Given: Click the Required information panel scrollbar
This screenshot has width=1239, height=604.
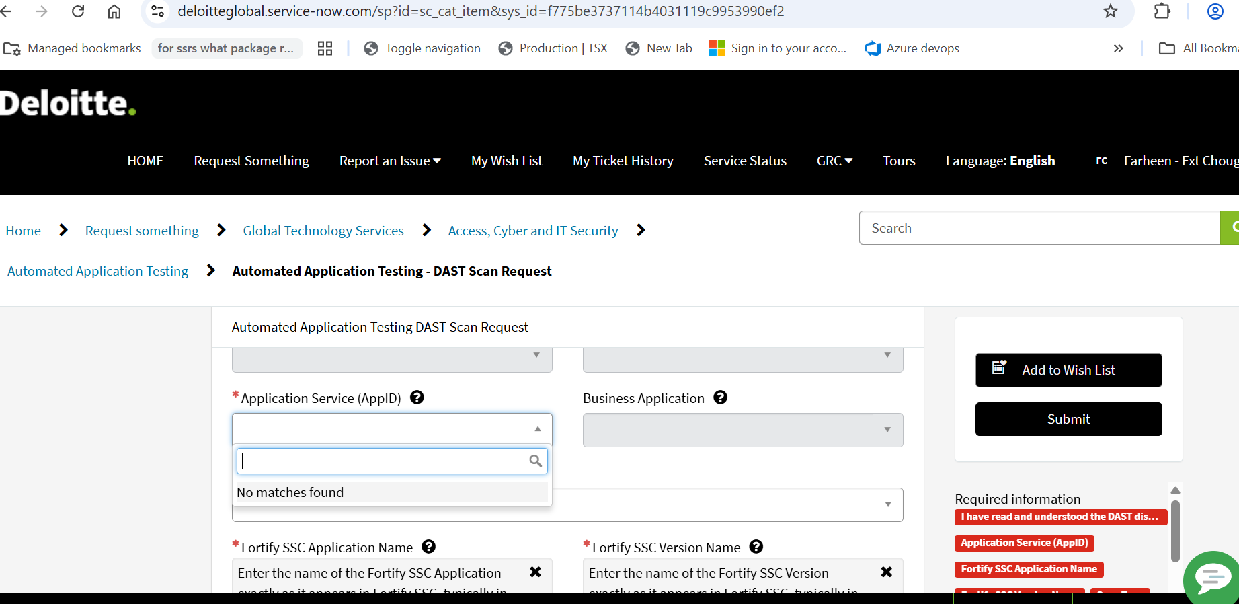Looking at the screenshot, I should (1175, 530).
